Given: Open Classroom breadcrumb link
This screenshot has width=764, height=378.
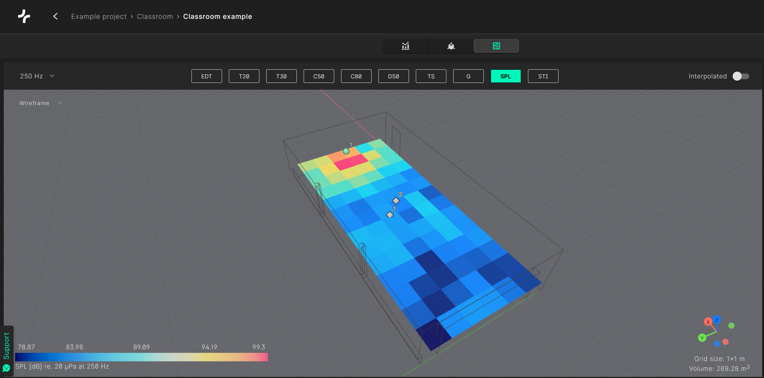Looking at the screenshot, I should coord(155,17).
